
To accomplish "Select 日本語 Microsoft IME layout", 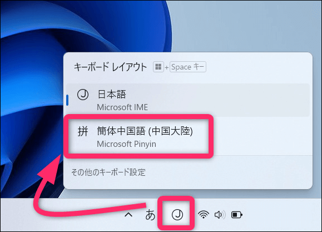I will coord(188,100).
